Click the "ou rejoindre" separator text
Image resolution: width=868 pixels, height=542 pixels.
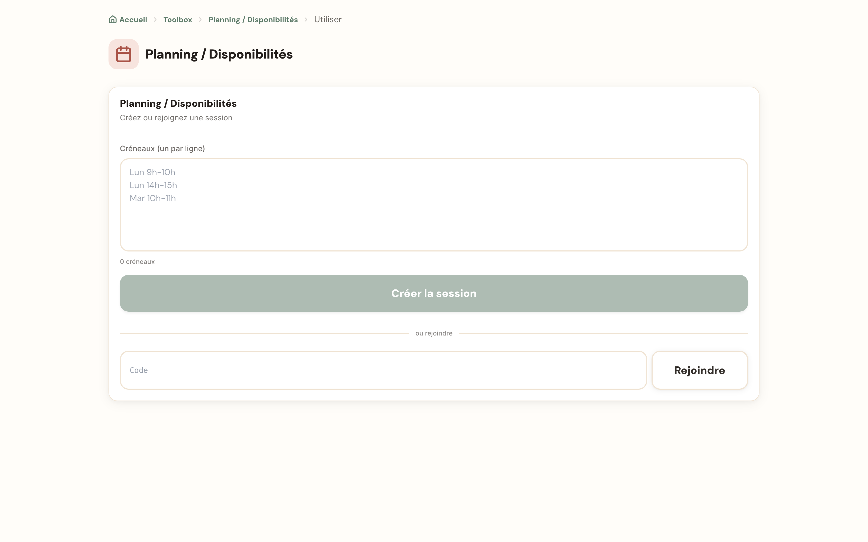(434, 333)
